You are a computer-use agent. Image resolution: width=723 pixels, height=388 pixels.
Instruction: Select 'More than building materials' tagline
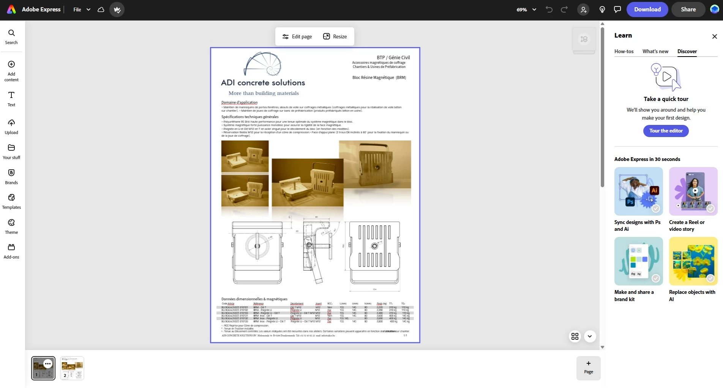tap(264, 93)
